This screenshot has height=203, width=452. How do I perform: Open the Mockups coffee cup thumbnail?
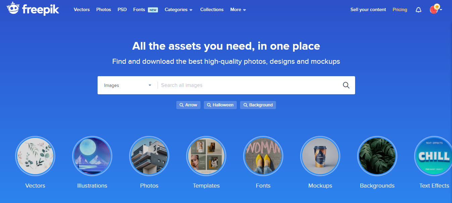coord(320,156)
